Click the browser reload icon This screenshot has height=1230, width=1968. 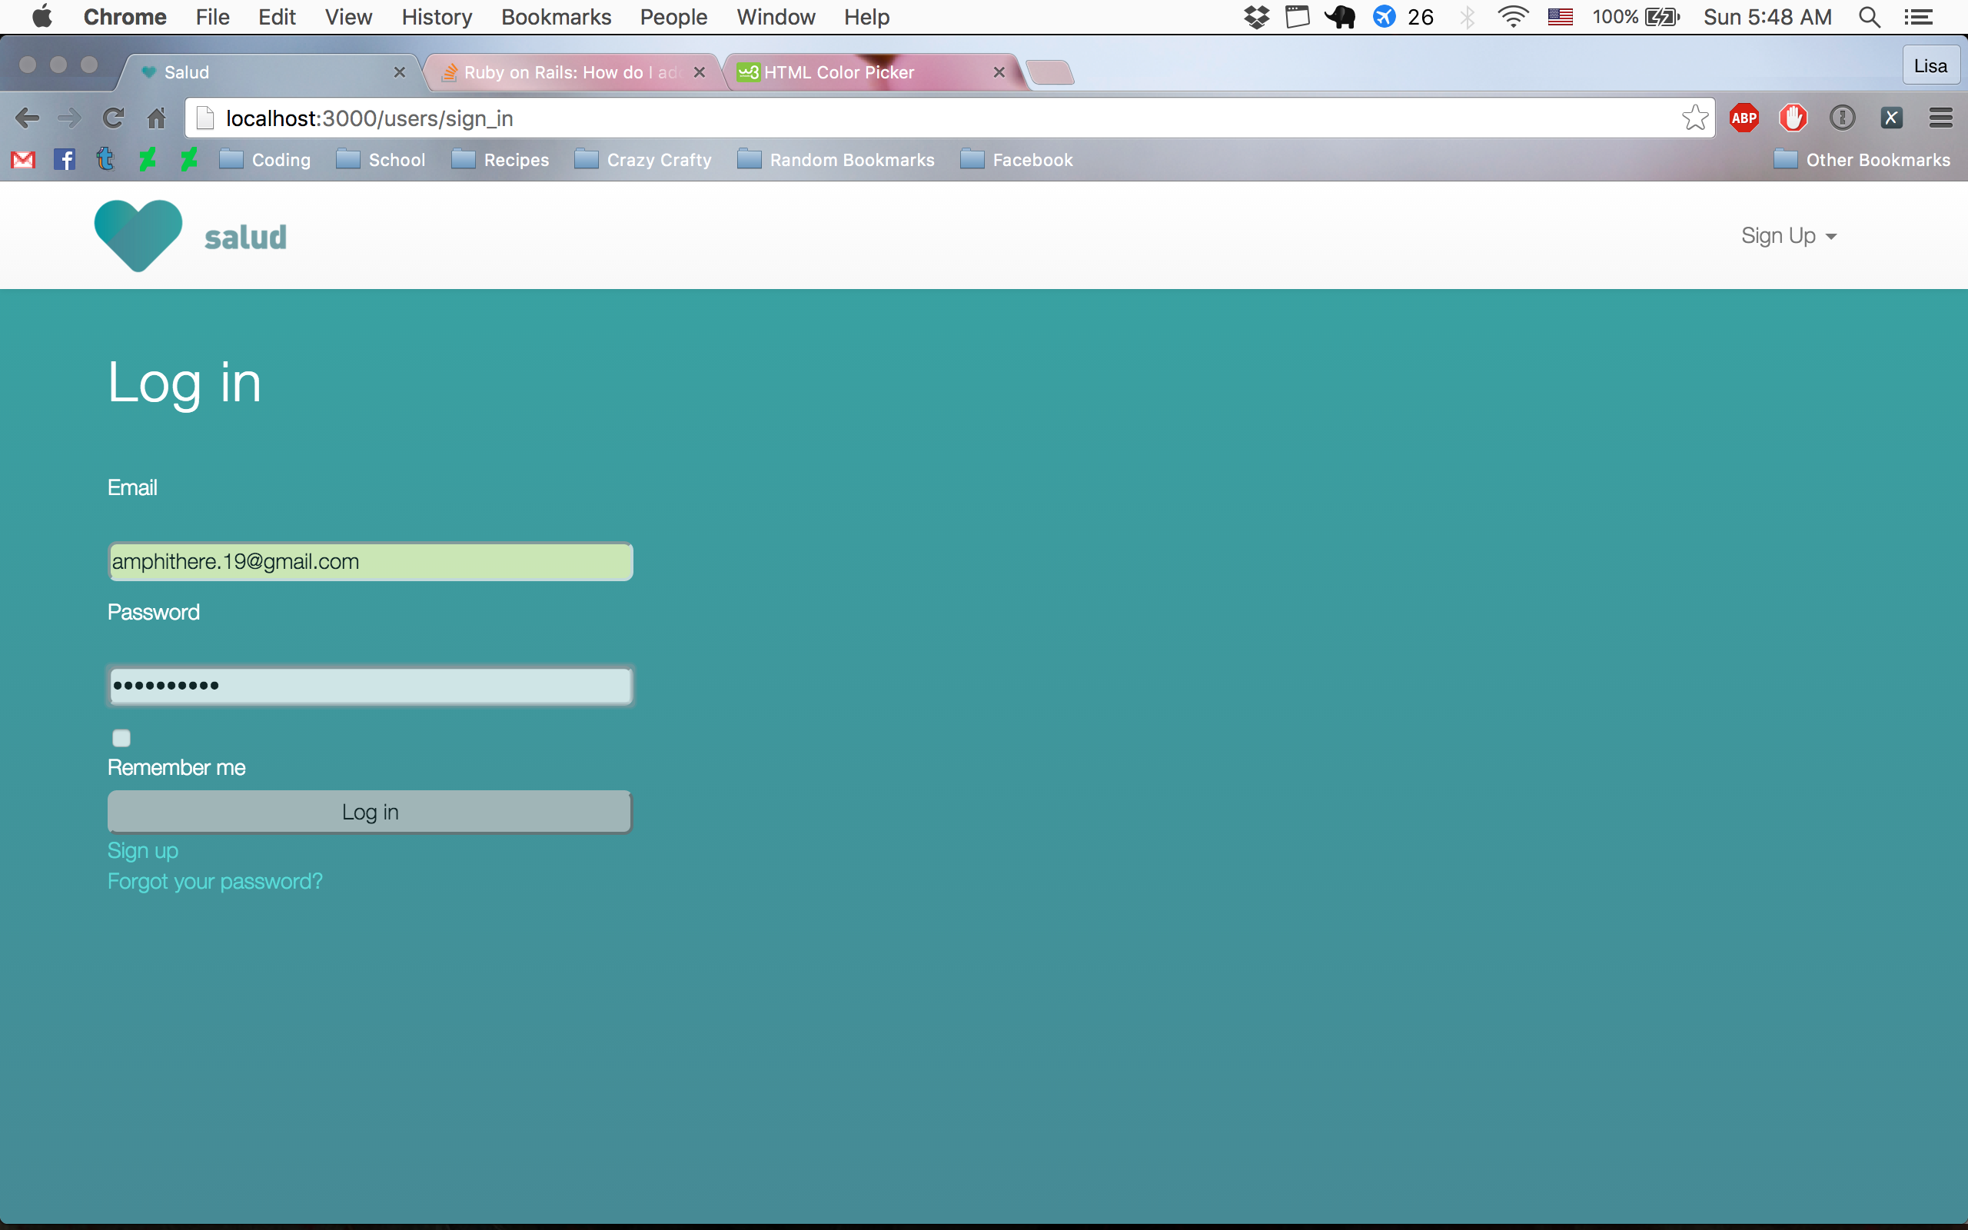point(113,118)
